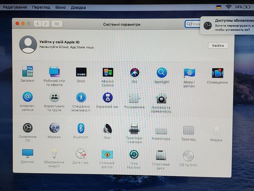254x191 pixels.
Task: Click the Увійти sign-in button
Action: 218,46
